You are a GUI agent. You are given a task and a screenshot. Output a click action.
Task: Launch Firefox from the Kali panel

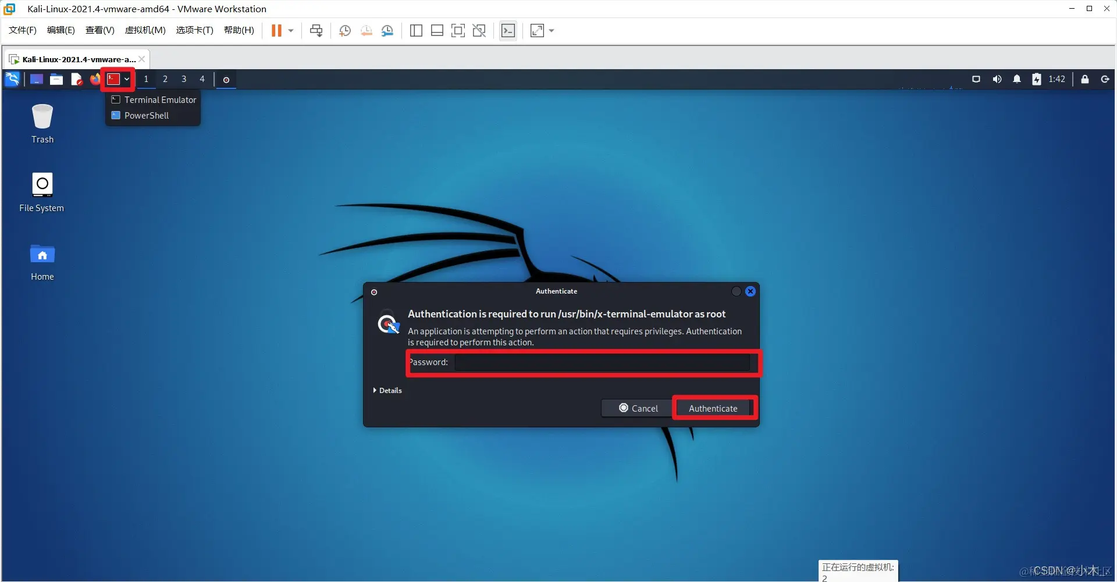coord(95,79)
